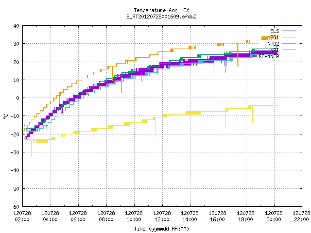The height and width of the screenshot is (233, 311).
Task: Click the ELS legend label
Action: (x=275, y=31)
